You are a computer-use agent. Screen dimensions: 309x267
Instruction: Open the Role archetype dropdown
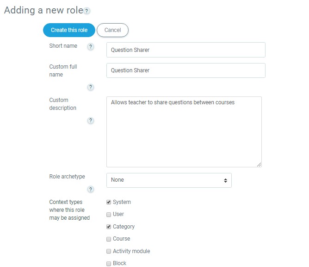[169, 180]
